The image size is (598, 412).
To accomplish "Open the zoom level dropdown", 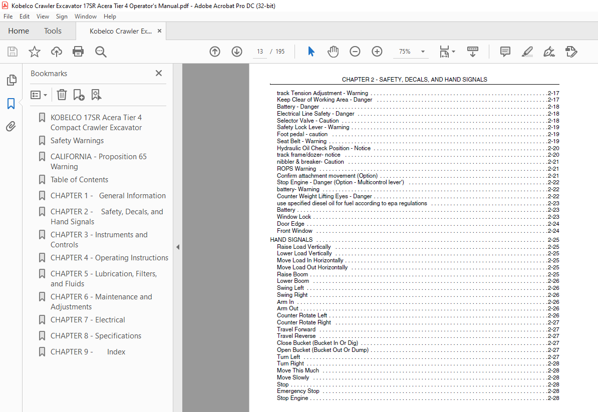I will [x=423, y=52].
